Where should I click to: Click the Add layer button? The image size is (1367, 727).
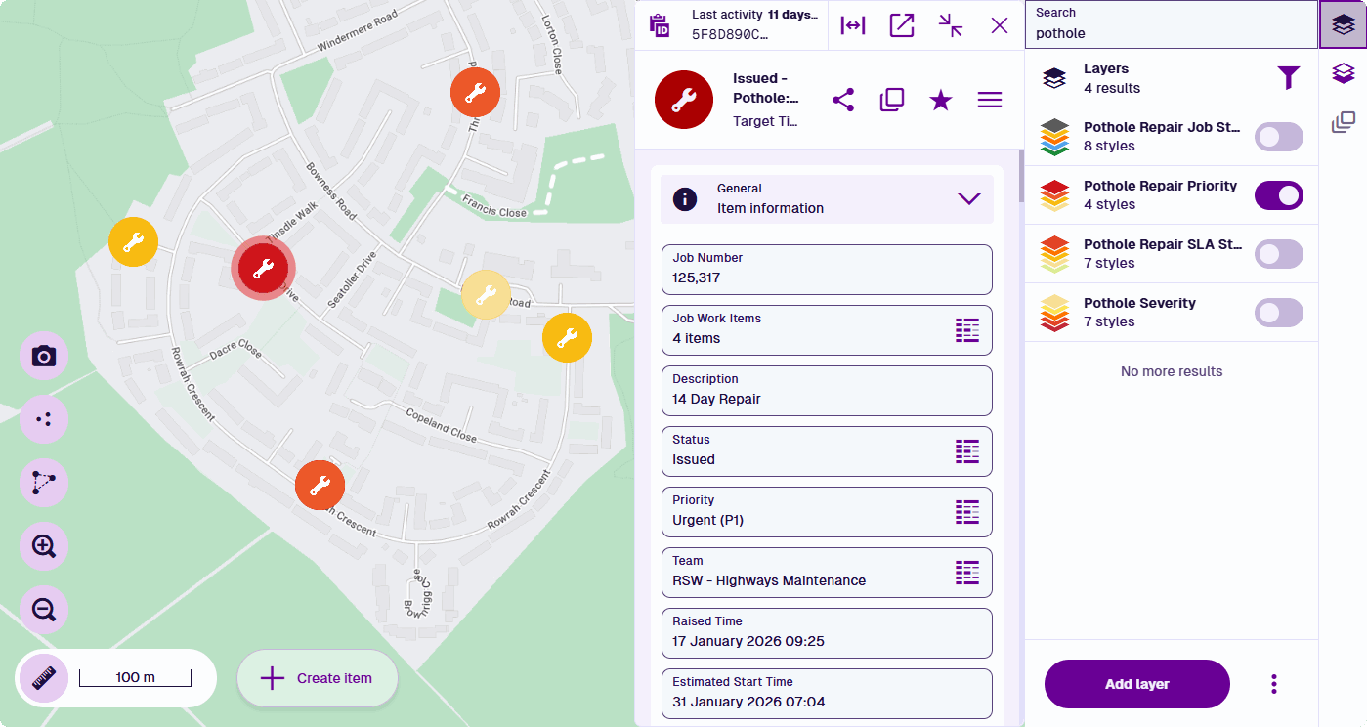1136,684
